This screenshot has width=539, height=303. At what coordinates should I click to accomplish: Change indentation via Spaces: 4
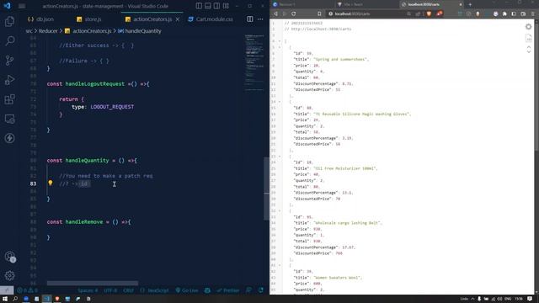pos(88,290)
